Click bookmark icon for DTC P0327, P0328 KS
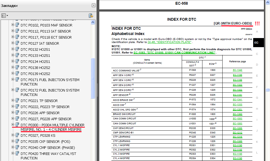The height and width of the screenshot is (161, 270). (x=17, y=135)
